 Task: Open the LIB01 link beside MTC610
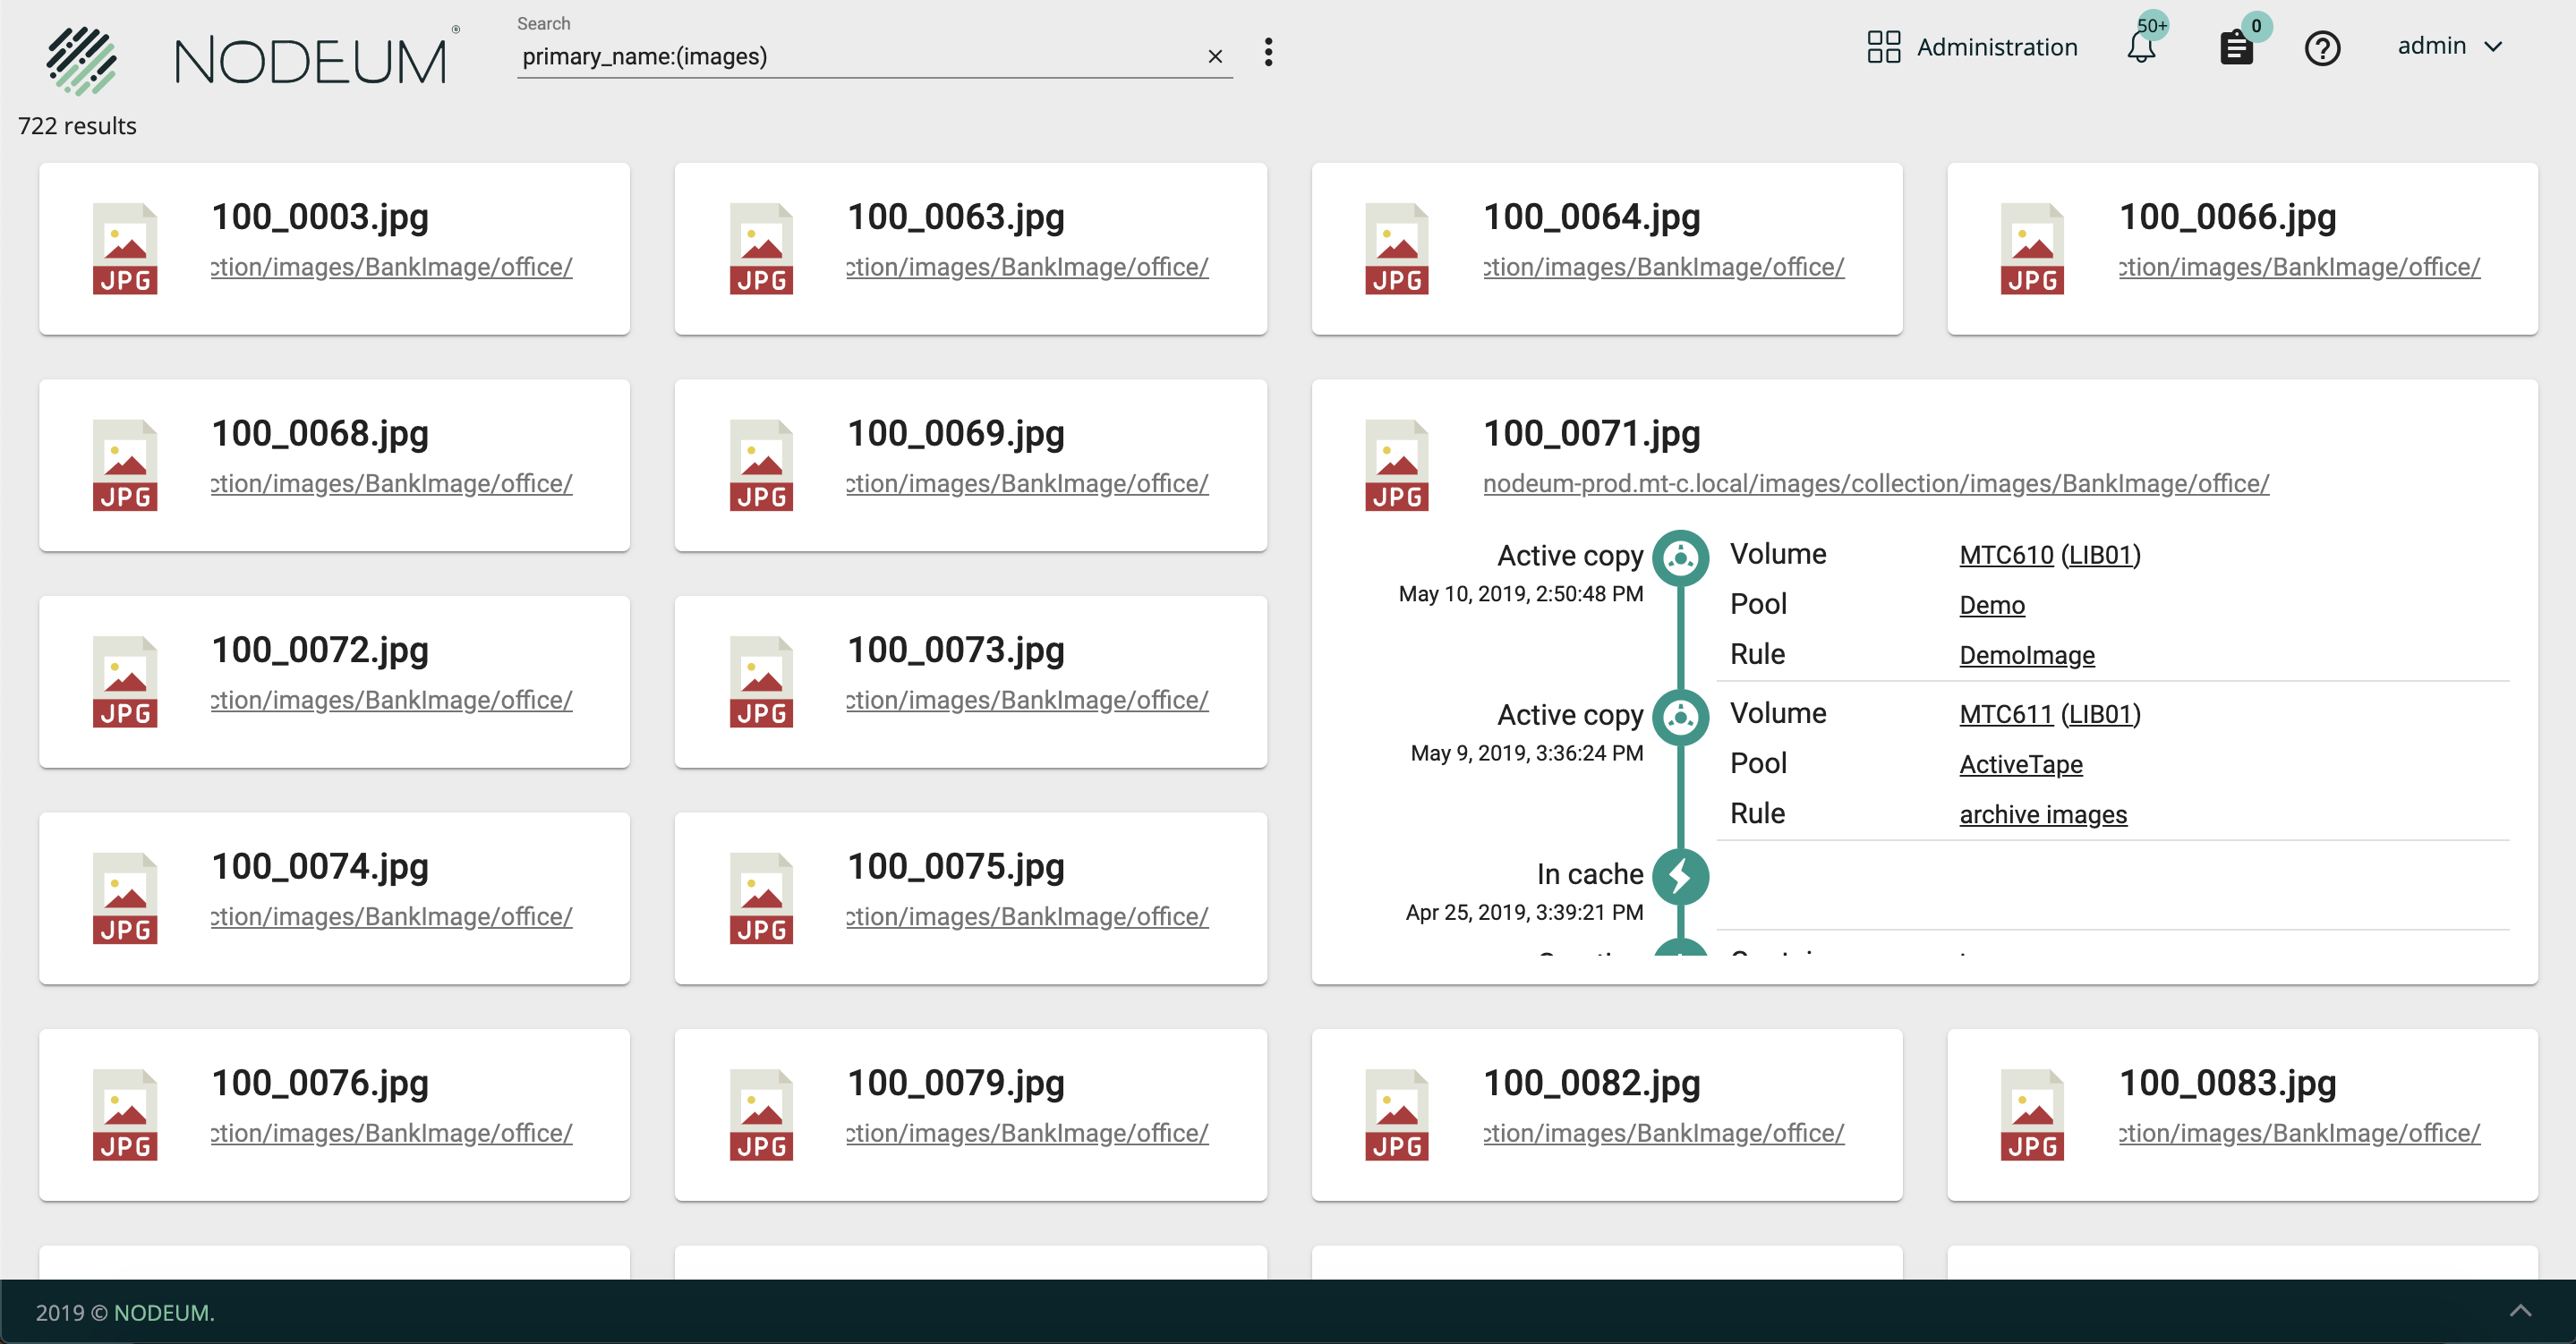[x=2101, y=555]
